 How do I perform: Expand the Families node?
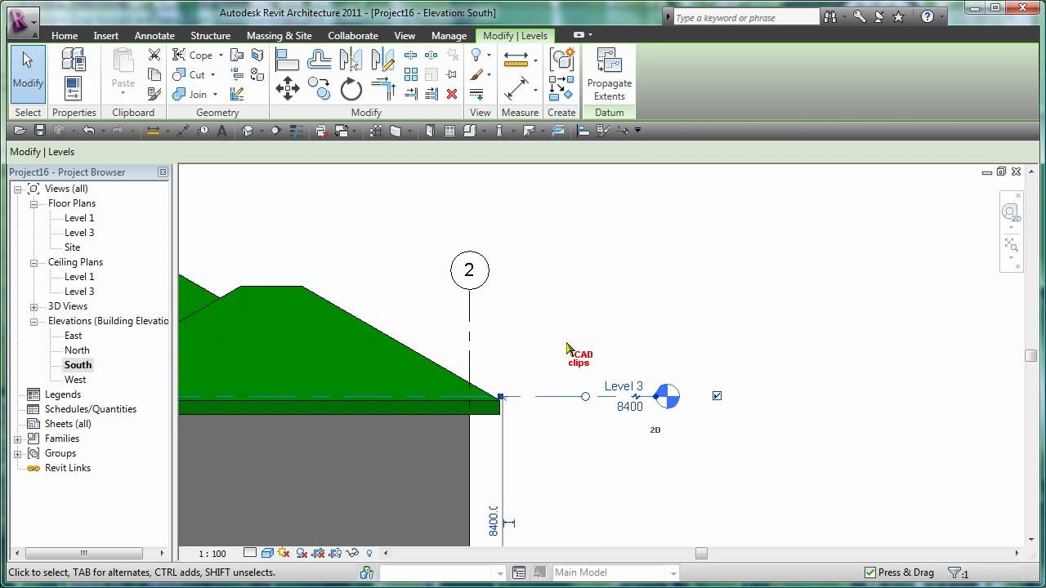tap(17, 439)
